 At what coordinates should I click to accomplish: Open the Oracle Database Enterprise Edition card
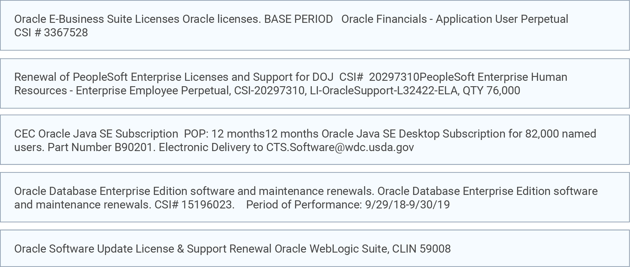point(315,197)
